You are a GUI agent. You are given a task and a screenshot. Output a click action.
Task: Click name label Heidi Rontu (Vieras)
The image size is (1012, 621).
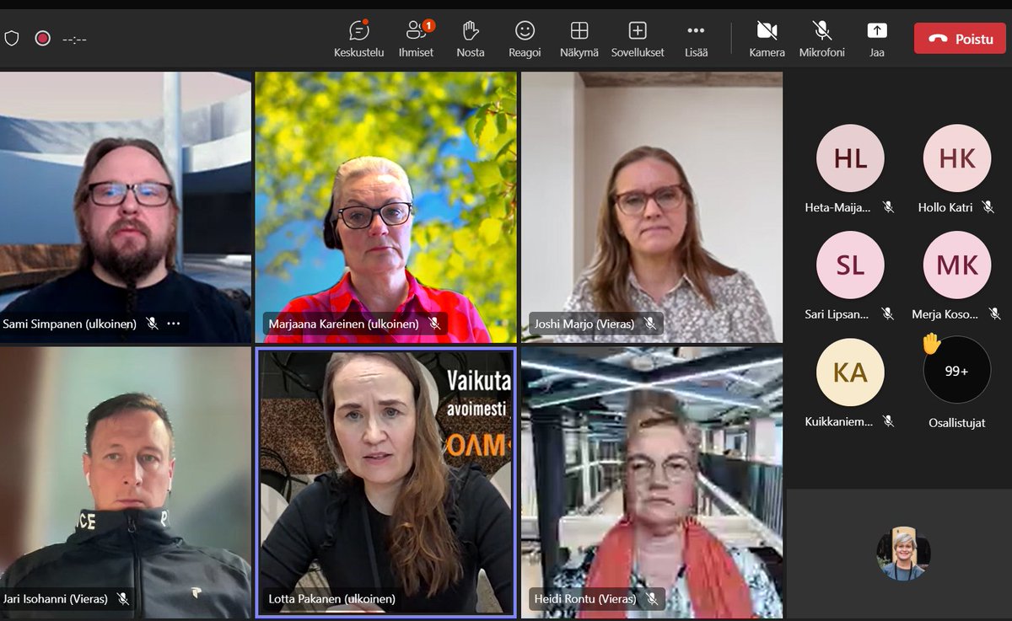tap(585, 599)
